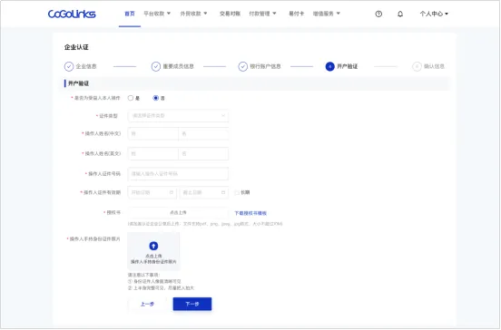Click the Chinese surname input field
Viewport: 501px width, 330px height.
152,134
